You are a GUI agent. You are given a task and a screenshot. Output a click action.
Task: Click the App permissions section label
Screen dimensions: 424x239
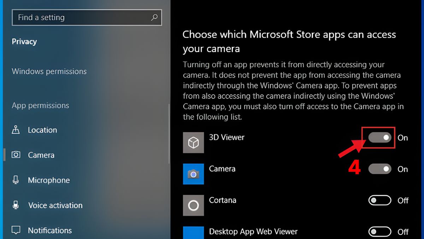(41, 106)
